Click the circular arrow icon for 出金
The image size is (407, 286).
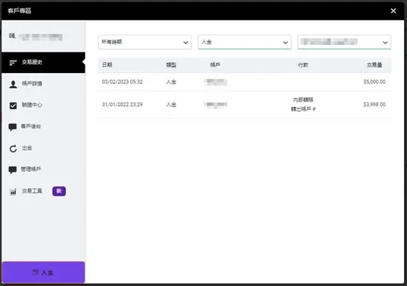(x=13, y=148)
